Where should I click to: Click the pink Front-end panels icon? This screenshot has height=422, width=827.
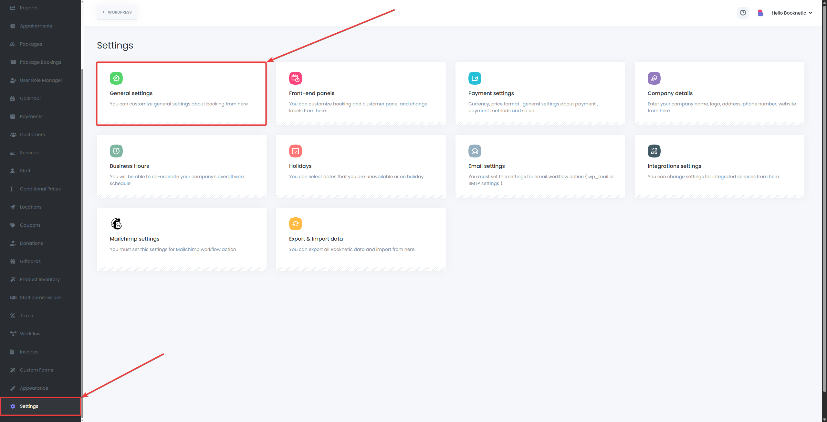pyautogui.click(x=295, y=78)
